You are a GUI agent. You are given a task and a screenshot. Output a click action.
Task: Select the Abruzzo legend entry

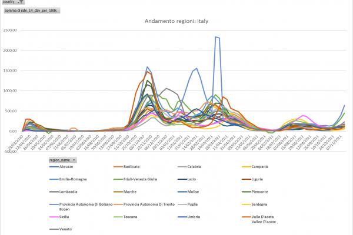pos(61,167)
